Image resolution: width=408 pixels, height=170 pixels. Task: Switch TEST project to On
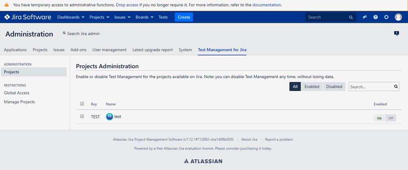(379, 118)
